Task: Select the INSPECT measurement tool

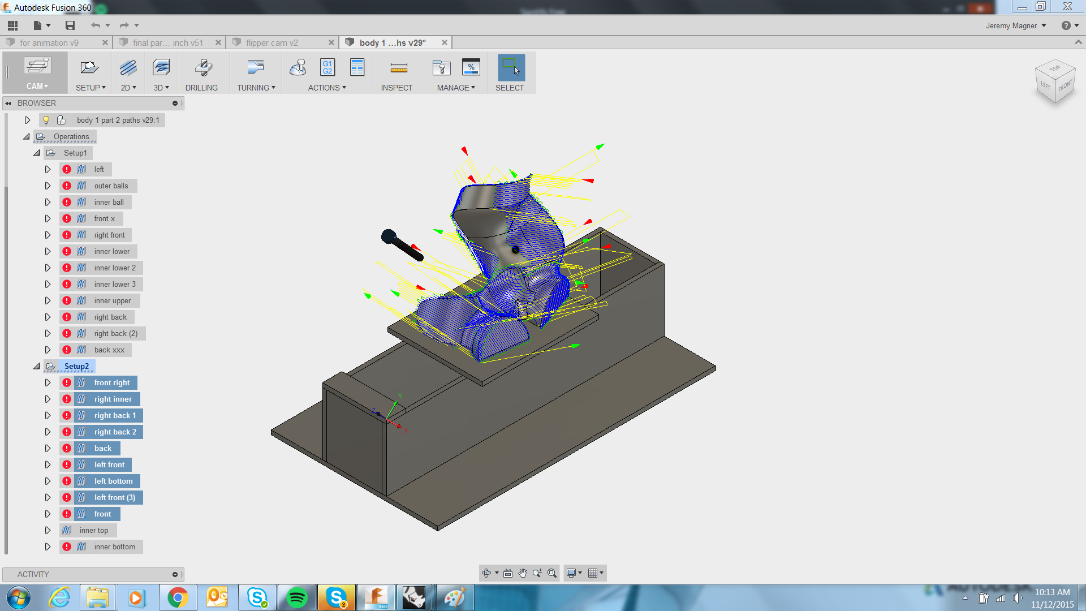Action: [398, 72]
